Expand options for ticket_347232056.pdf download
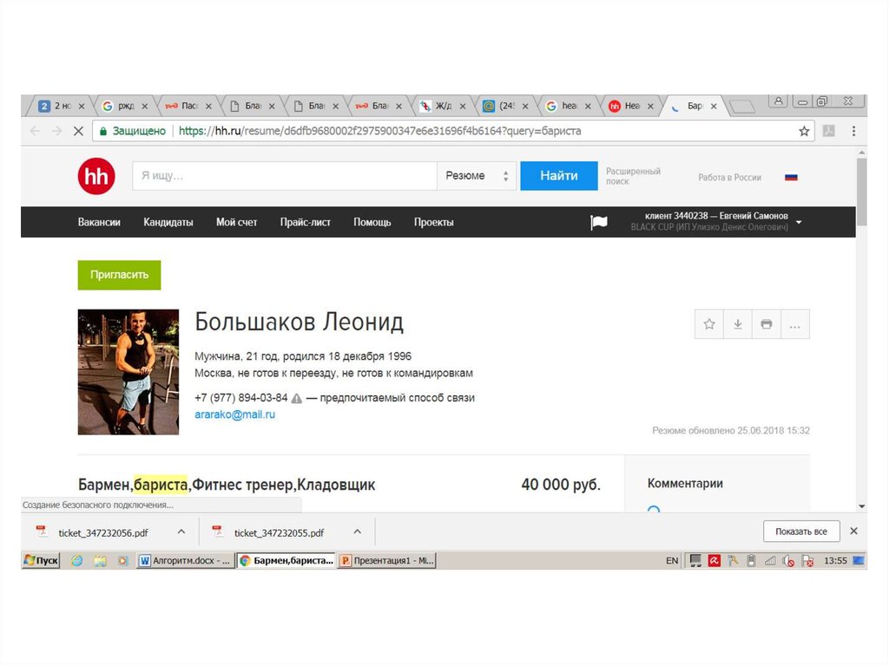Screen dimensions: 889x665 [181, 531]
